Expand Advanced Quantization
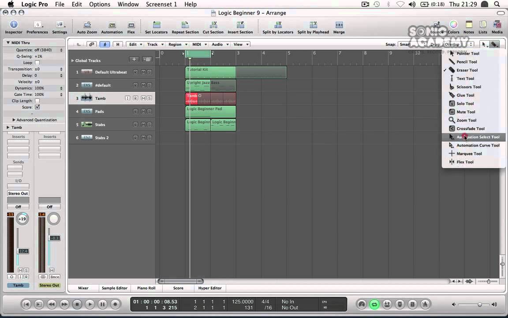The height and width of the screenshot is (318, 508). click(x=14, y=120)
